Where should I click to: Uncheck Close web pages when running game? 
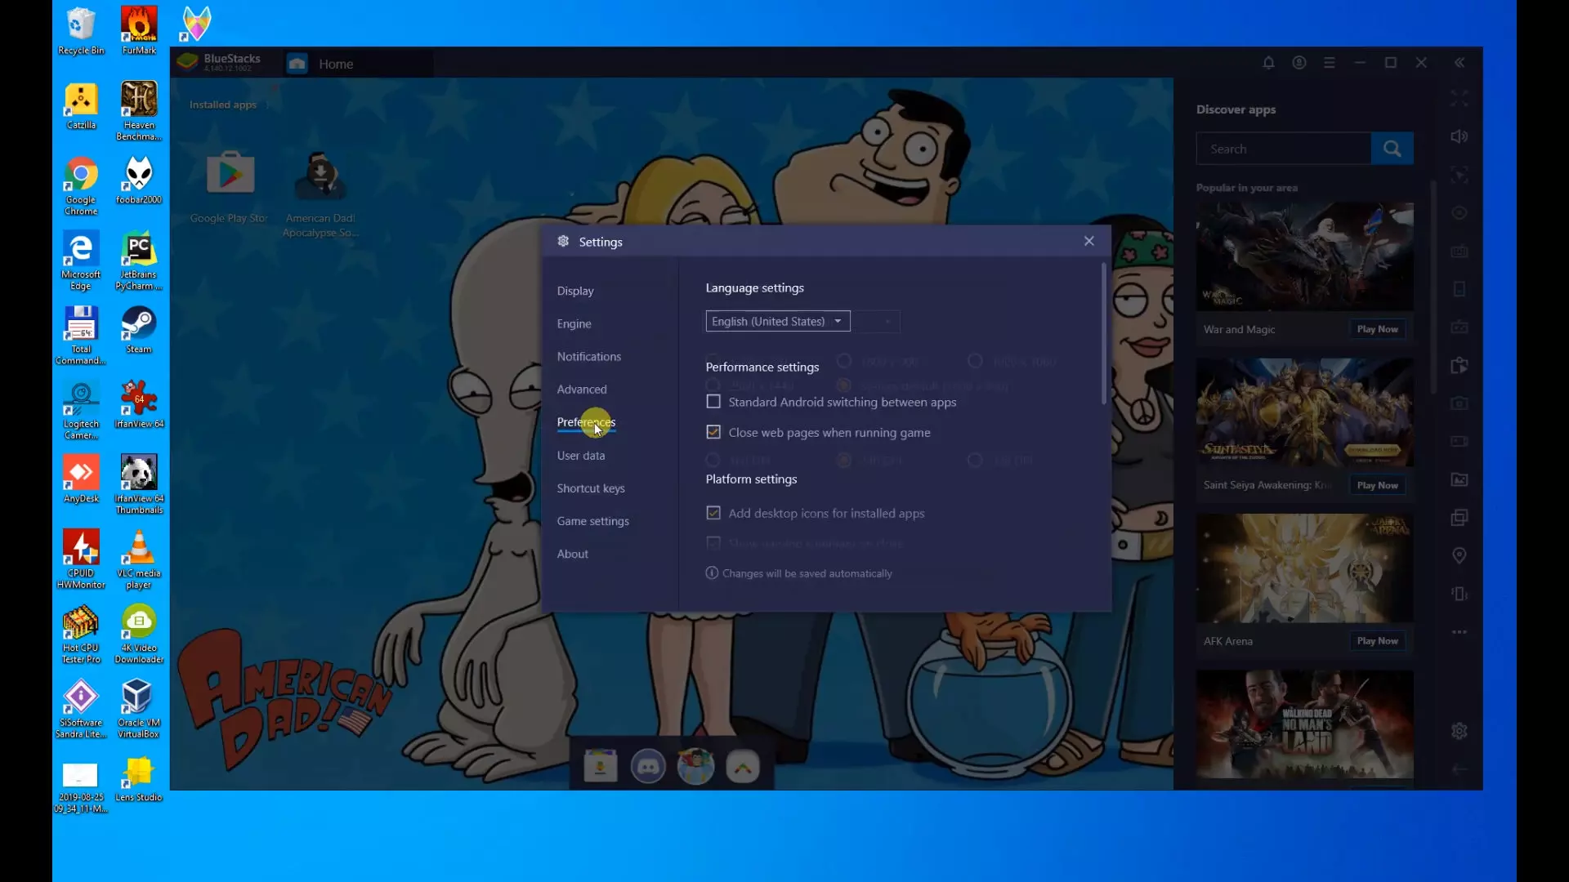click(x=713, y=432)
